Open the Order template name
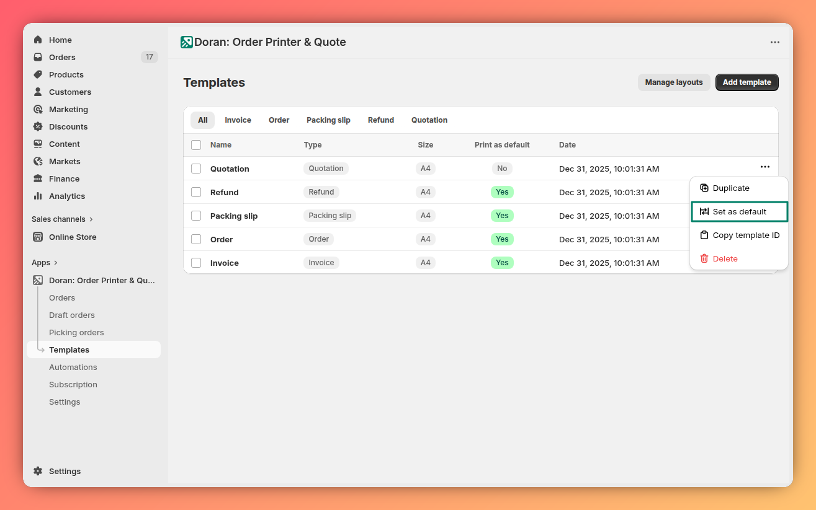Screen dimensions: 816x510 (222, 239)
